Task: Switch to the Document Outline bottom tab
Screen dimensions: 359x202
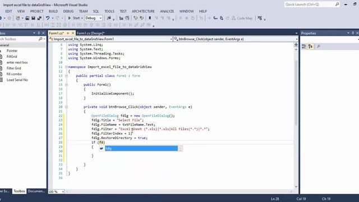Action: 36,191
